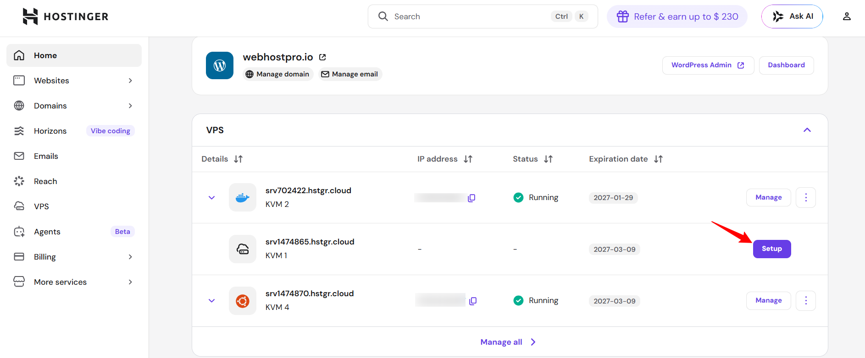
Task: Go to Home in the sidebar
Action: tap(74, 55)
